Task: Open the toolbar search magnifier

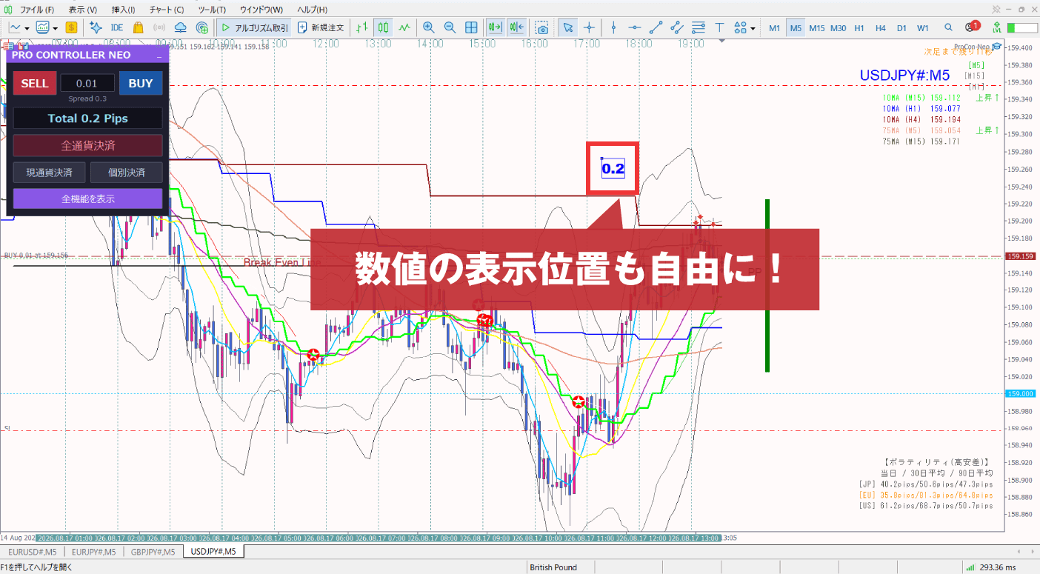Action: pos(949,27)
